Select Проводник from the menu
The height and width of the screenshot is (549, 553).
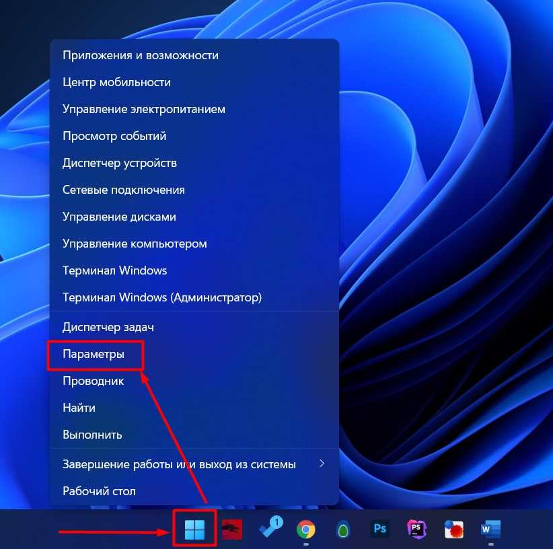click(93, 381)
